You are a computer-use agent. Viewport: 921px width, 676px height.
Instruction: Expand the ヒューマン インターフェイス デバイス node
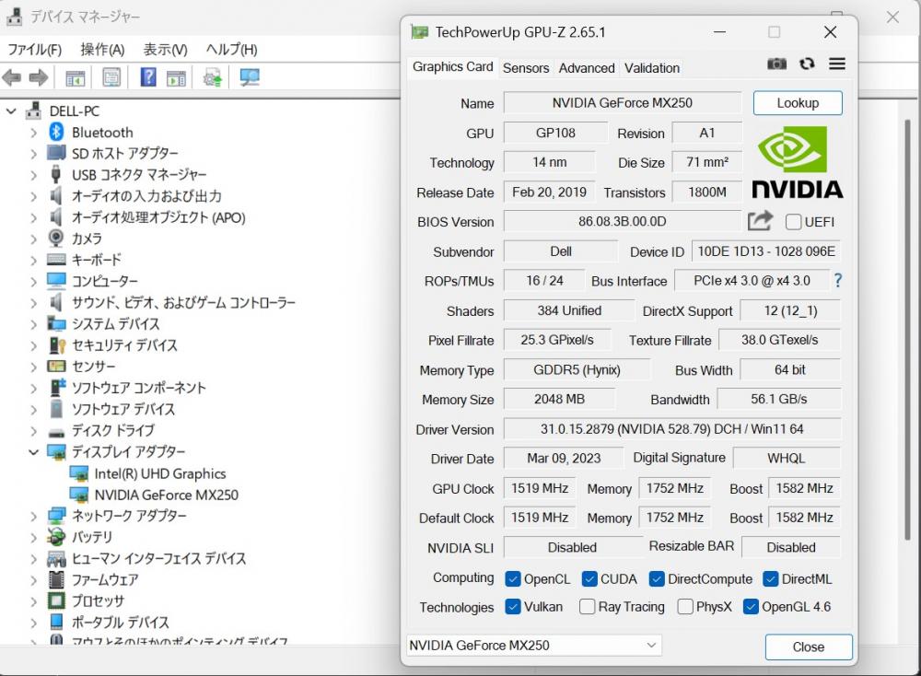33,559
